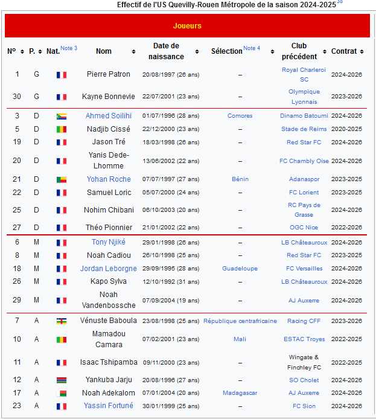Screen dimensions: 376x419
Task: Open the Note 3 reference near Nat.
Action: (x=69, y=48)
